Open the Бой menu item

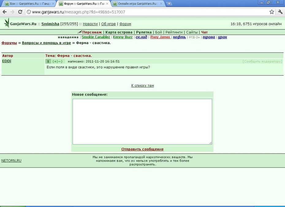(x=158, y=32)
